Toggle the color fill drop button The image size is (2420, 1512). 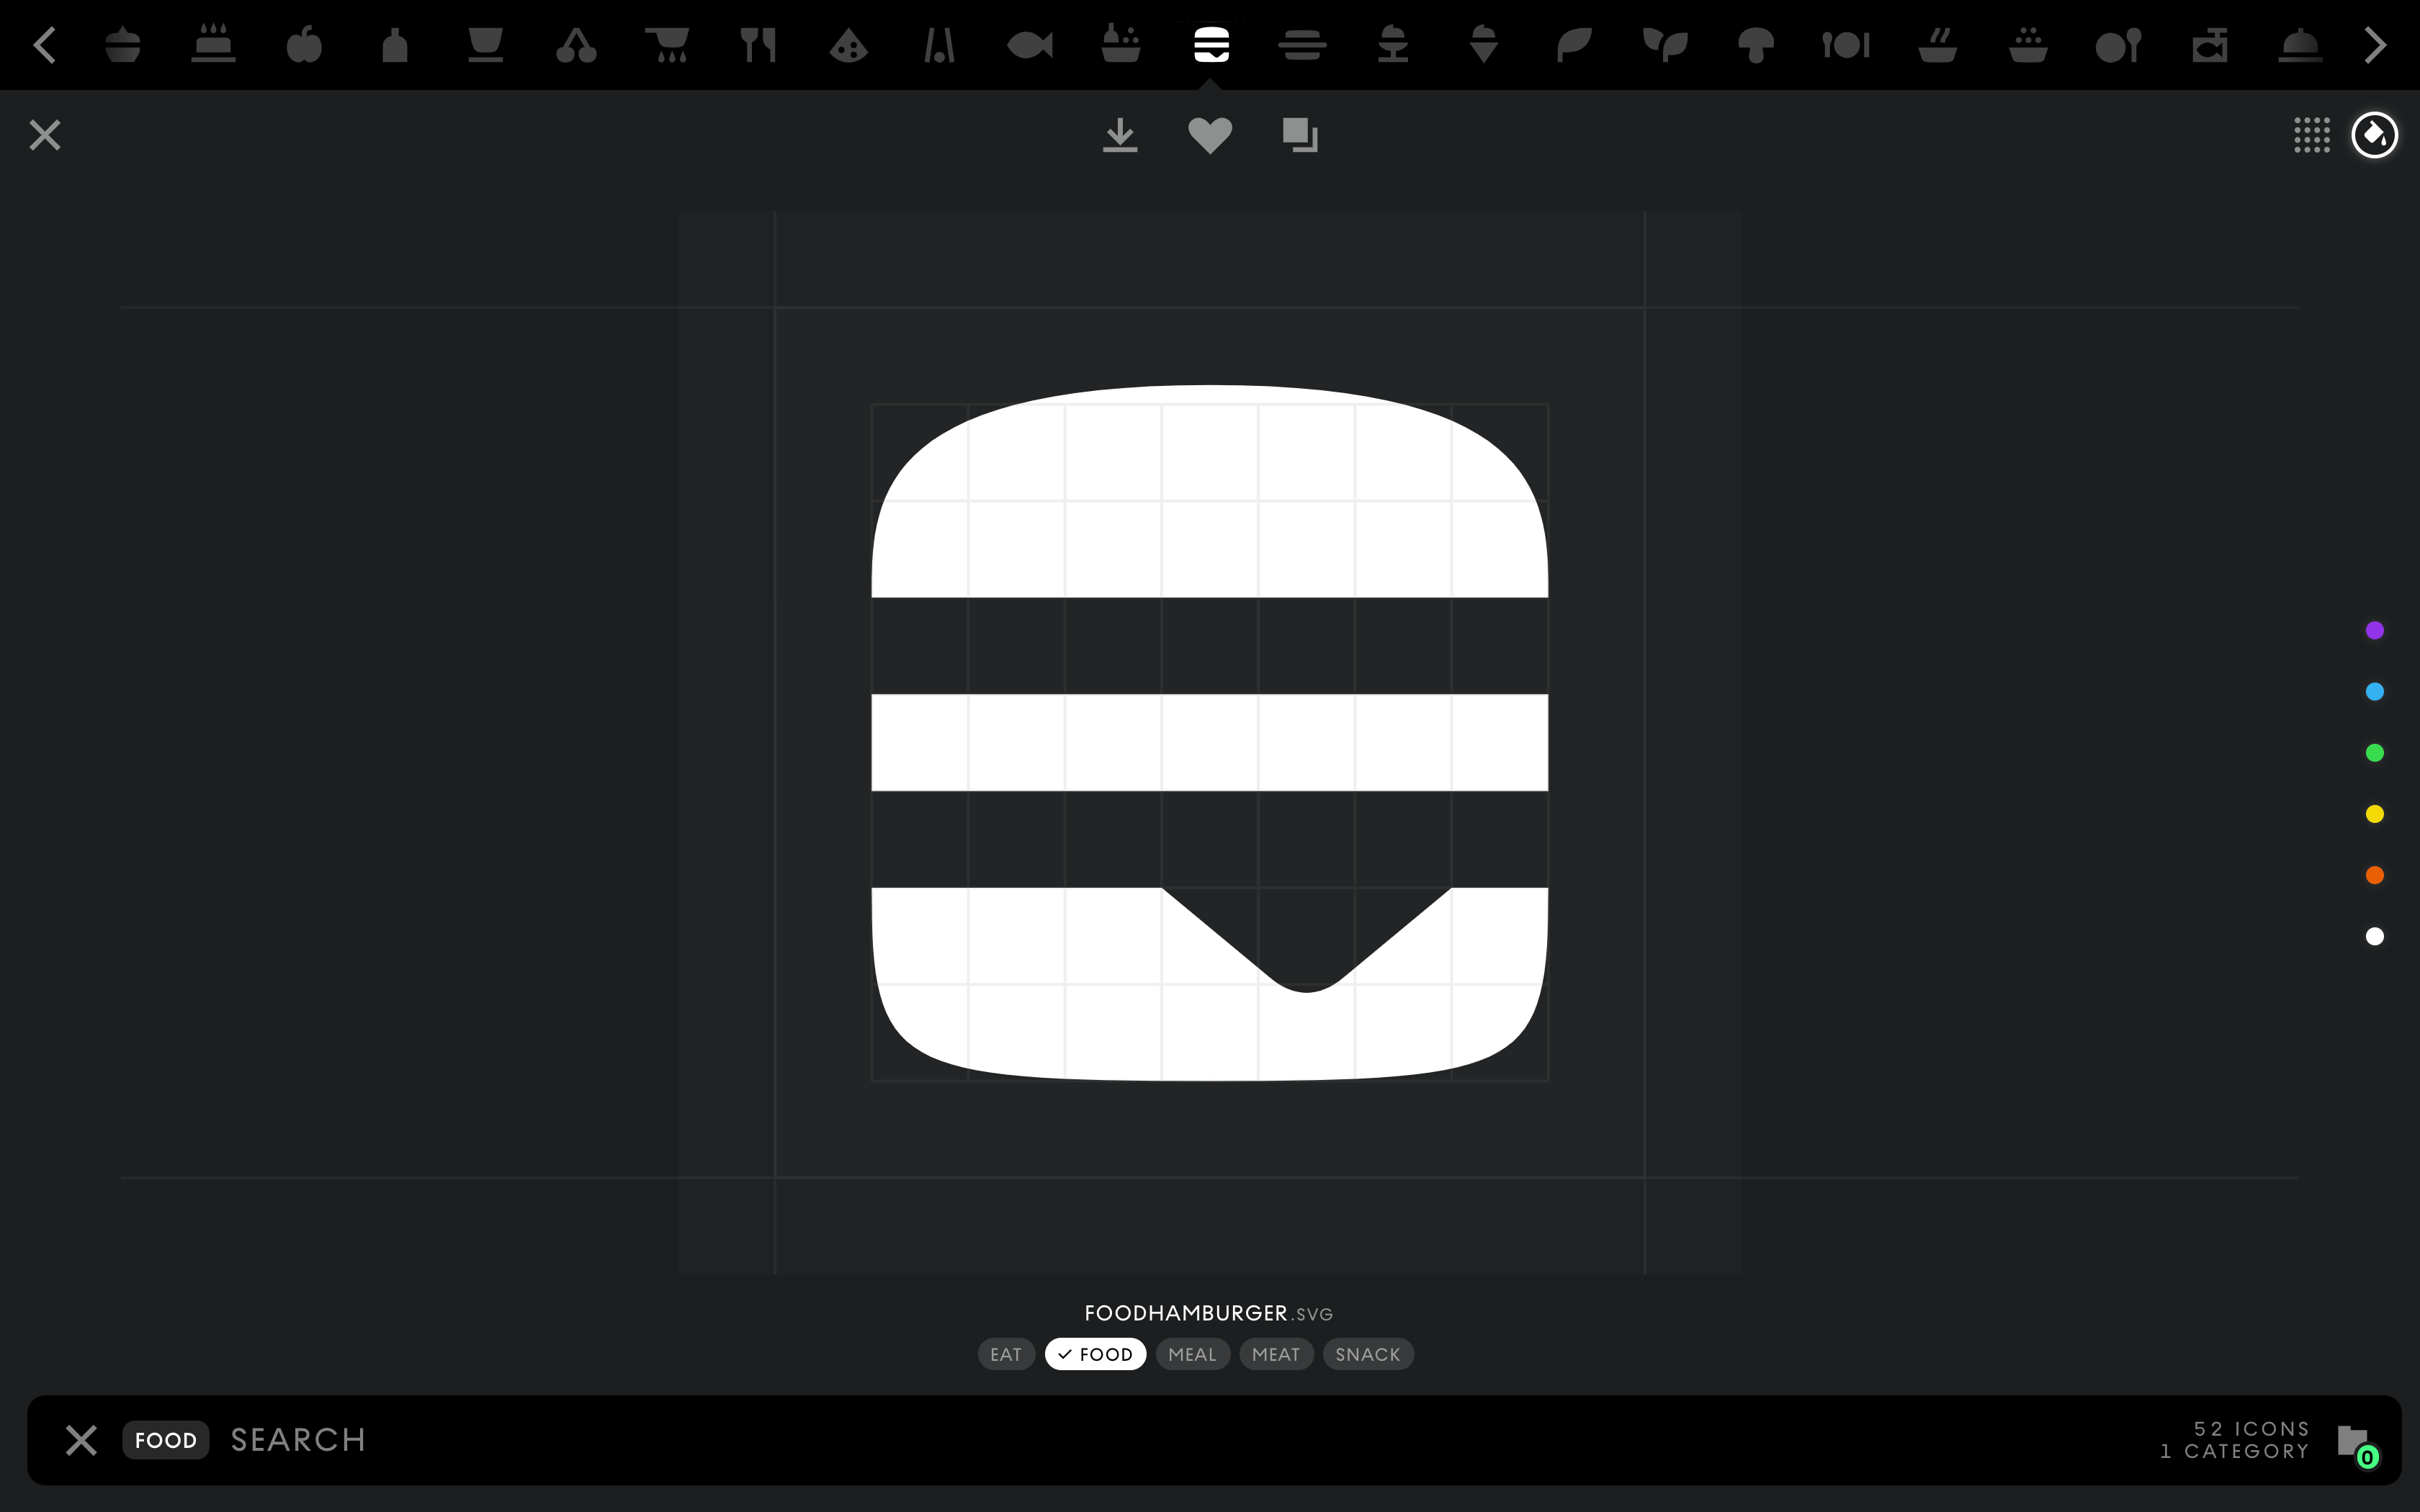tap(2374, 135)
